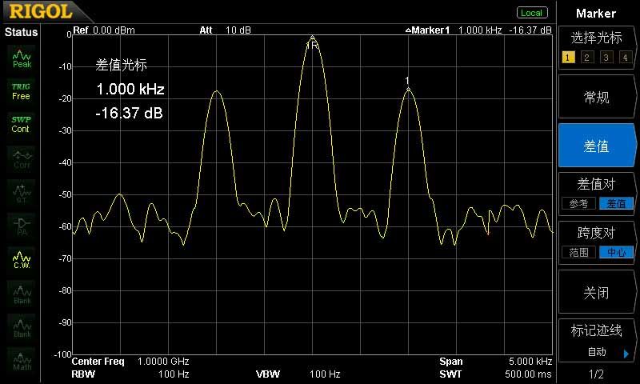Click the Peak detector status icon

[22, 58]
